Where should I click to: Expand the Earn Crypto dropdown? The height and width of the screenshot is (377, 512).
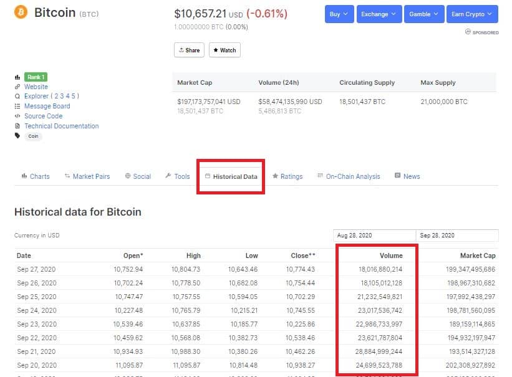click(472, 14)
